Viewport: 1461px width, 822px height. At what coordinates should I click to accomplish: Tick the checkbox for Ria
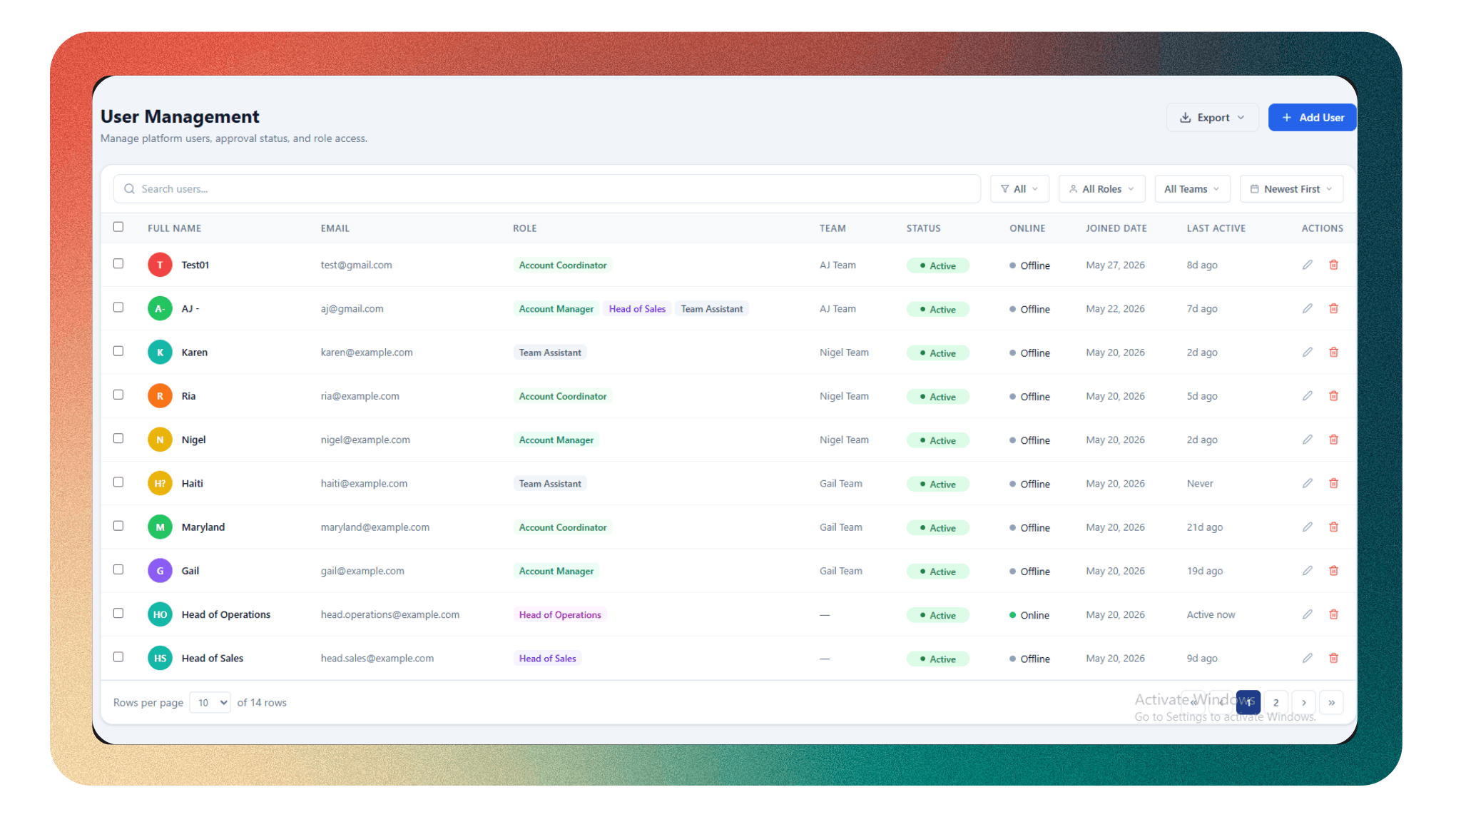click(118, 395)
